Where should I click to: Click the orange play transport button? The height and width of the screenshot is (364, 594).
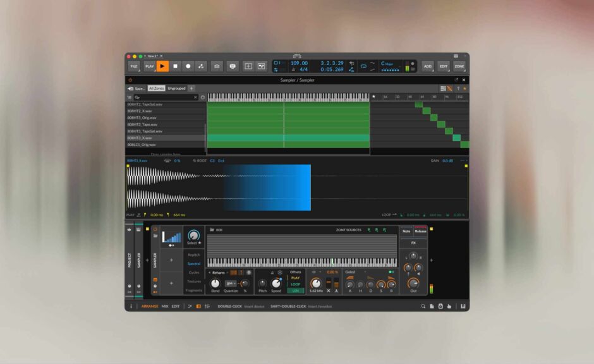click(162, 66)
